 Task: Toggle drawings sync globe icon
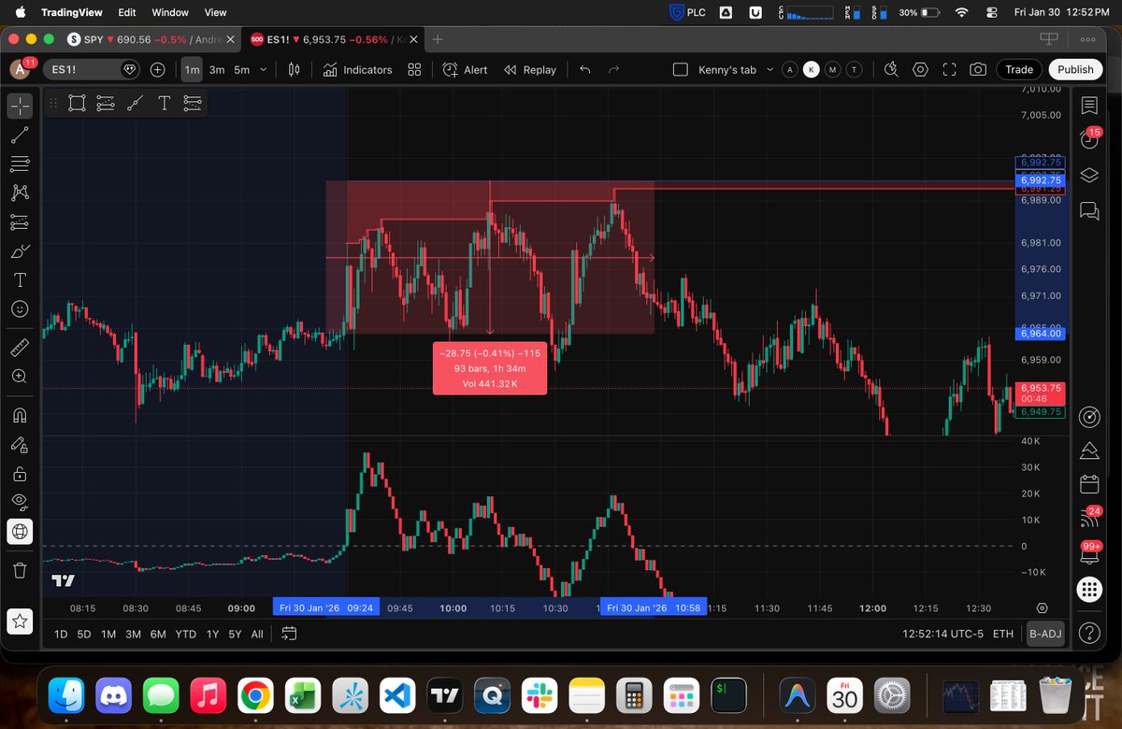pos(20,532)
